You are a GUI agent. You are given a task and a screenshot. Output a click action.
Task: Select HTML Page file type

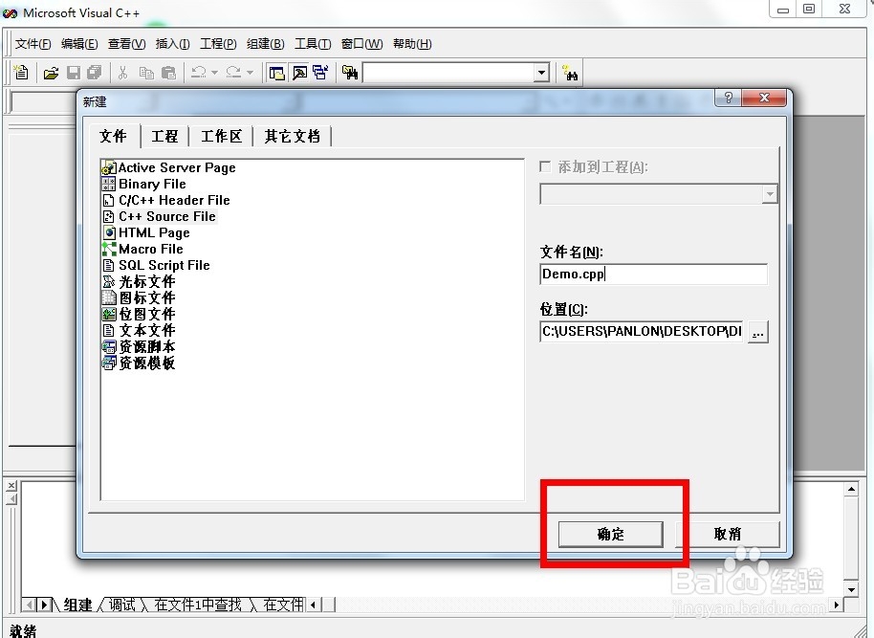point(146,232)
